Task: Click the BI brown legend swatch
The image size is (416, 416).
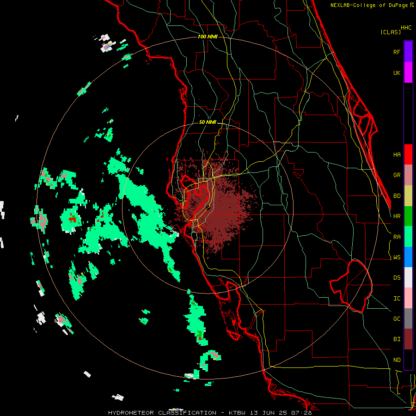Action: point(408,339)
